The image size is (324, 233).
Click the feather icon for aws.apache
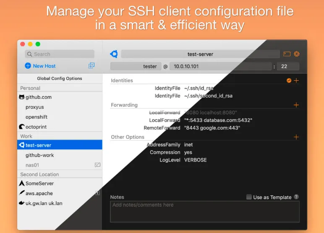[22, 193]
